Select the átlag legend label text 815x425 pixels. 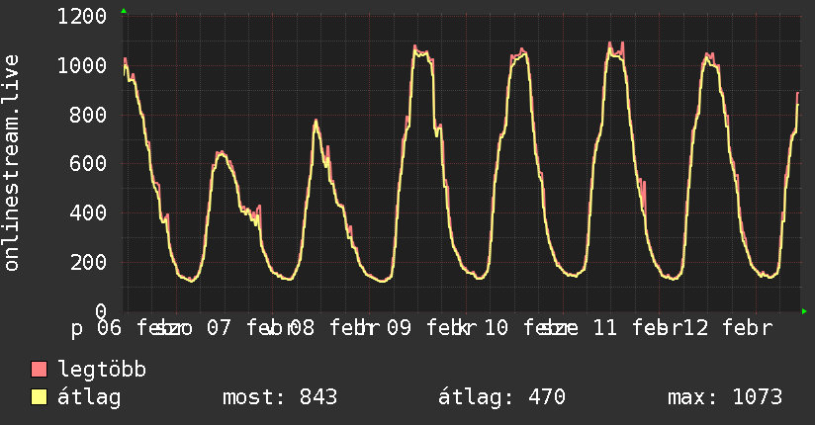pos(90,397)
